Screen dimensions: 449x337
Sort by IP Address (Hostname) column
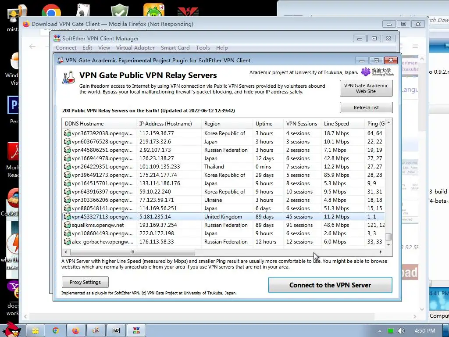coord(169,124)
